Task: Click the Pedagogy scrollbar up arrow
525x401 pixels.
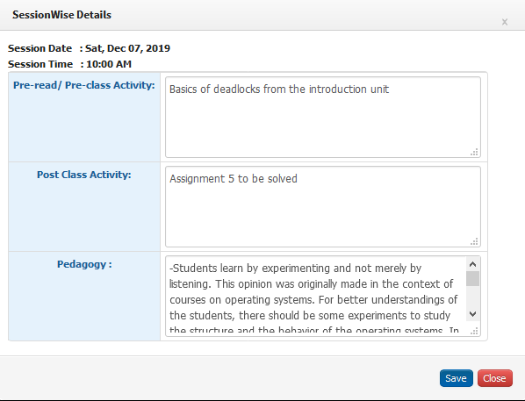Action: click(x=473, y=264)
